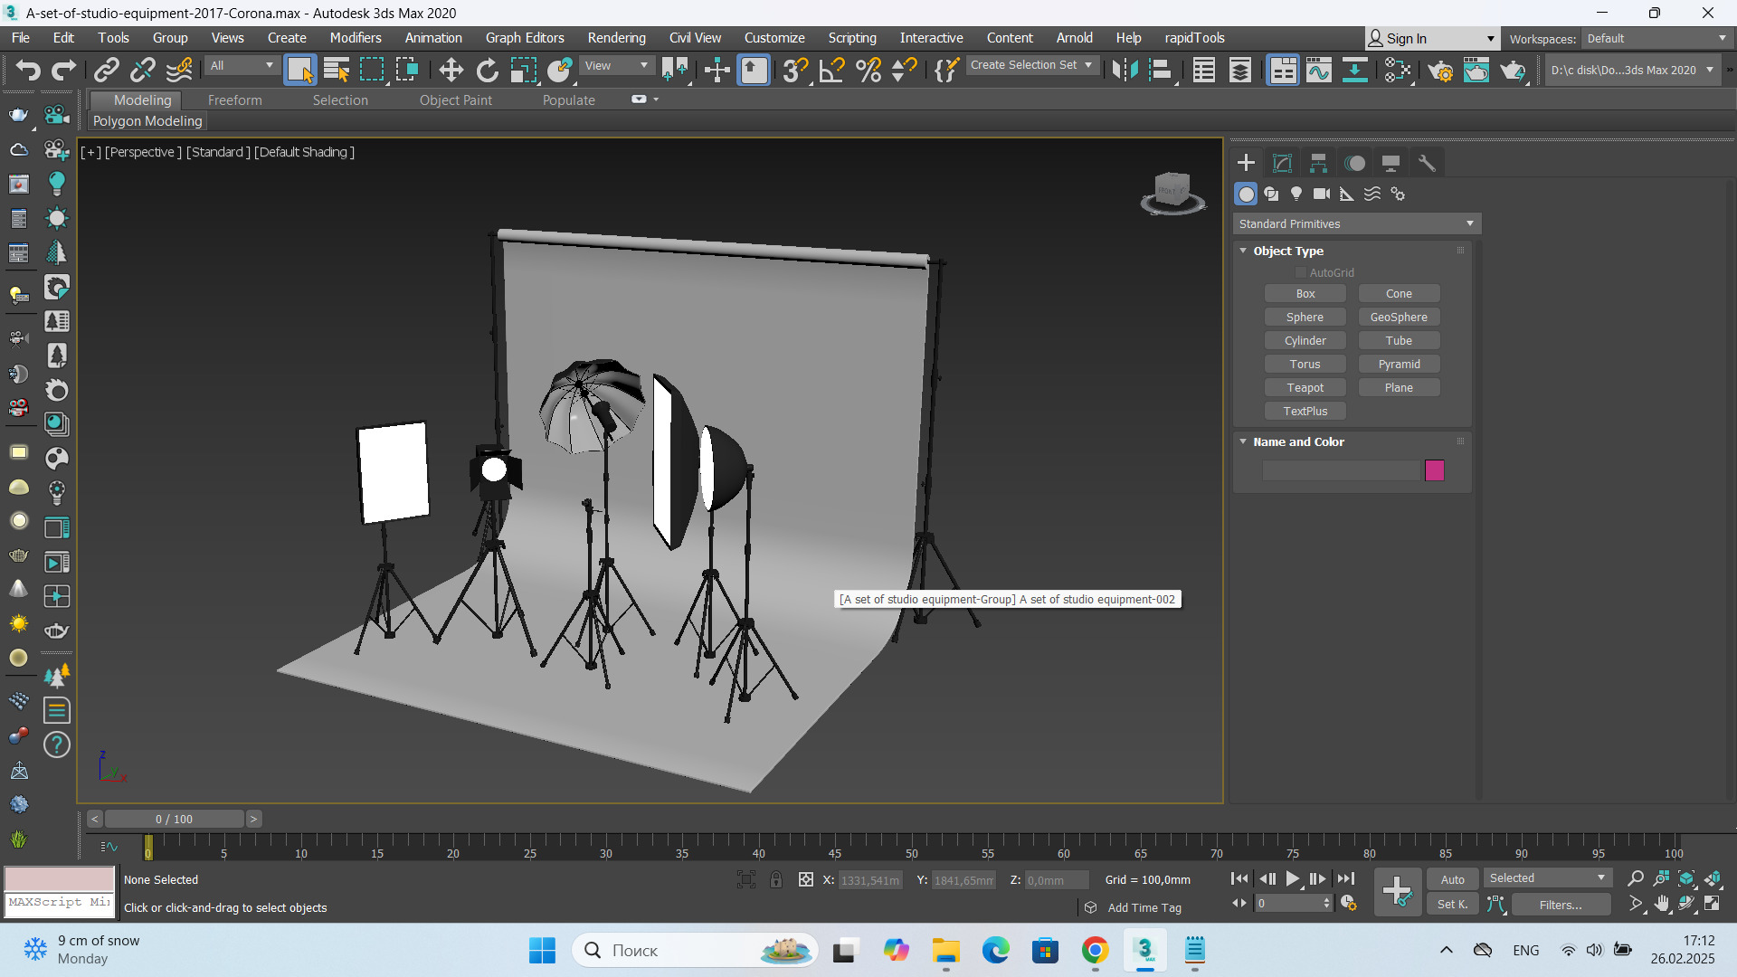The width and height of the screenshot is (1737, 977).
Task: Click the 0 / 100 time slider
Action: [x=174, y=819]
